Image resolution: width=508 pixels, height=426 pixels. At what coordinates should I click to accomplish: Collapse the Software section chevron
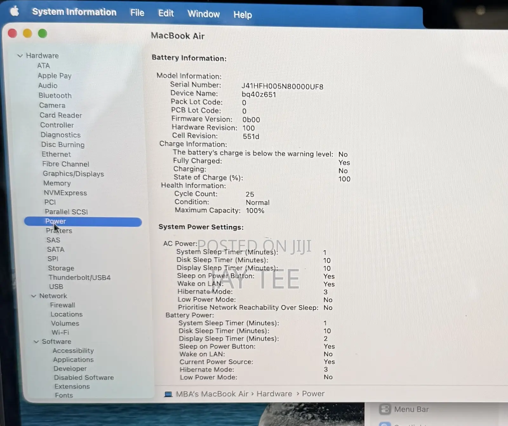36,341
